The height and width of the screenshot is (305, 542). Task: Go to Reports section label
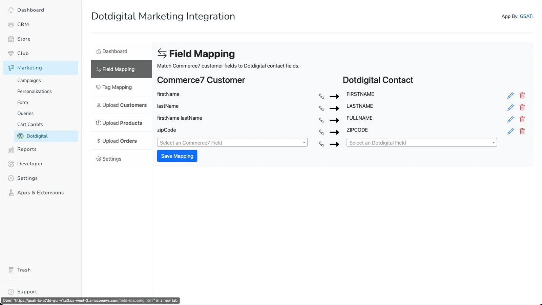27,149
